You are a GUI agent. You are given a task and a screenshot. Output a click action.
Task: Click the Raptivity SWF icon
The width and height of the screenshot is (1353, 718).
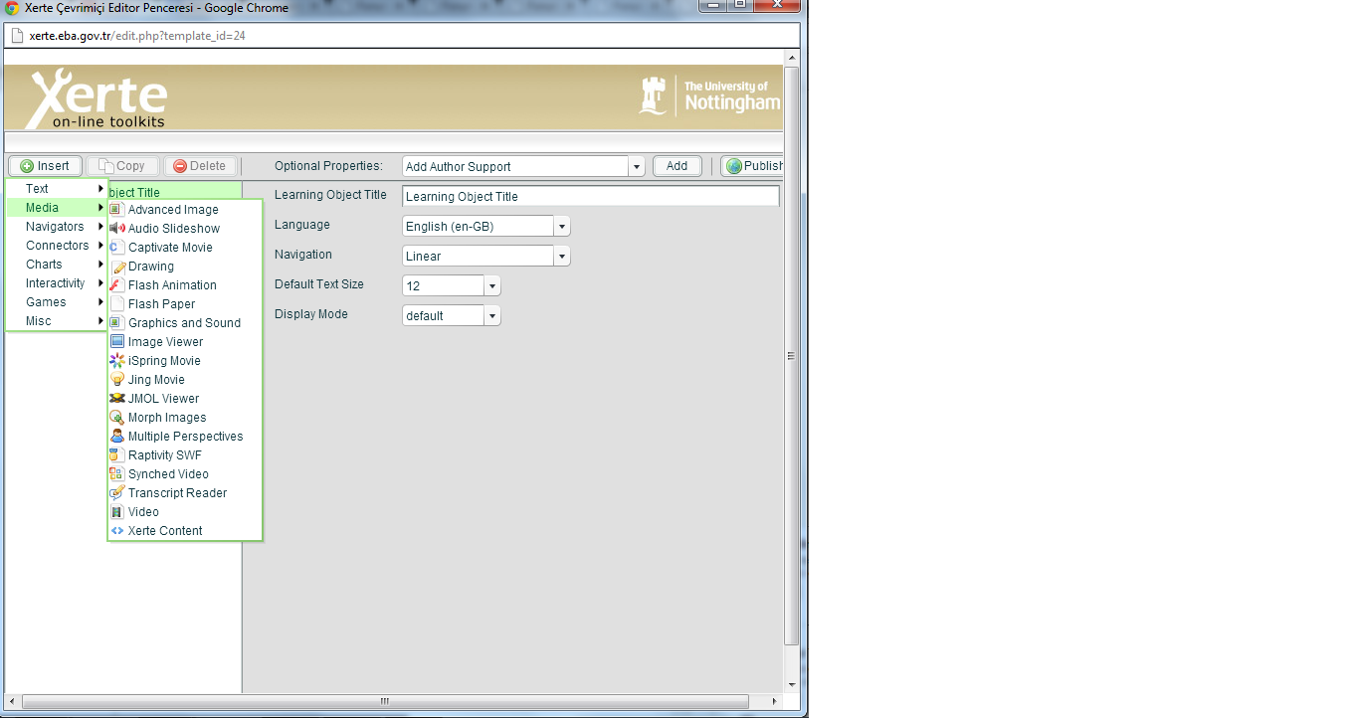point(116,455)
